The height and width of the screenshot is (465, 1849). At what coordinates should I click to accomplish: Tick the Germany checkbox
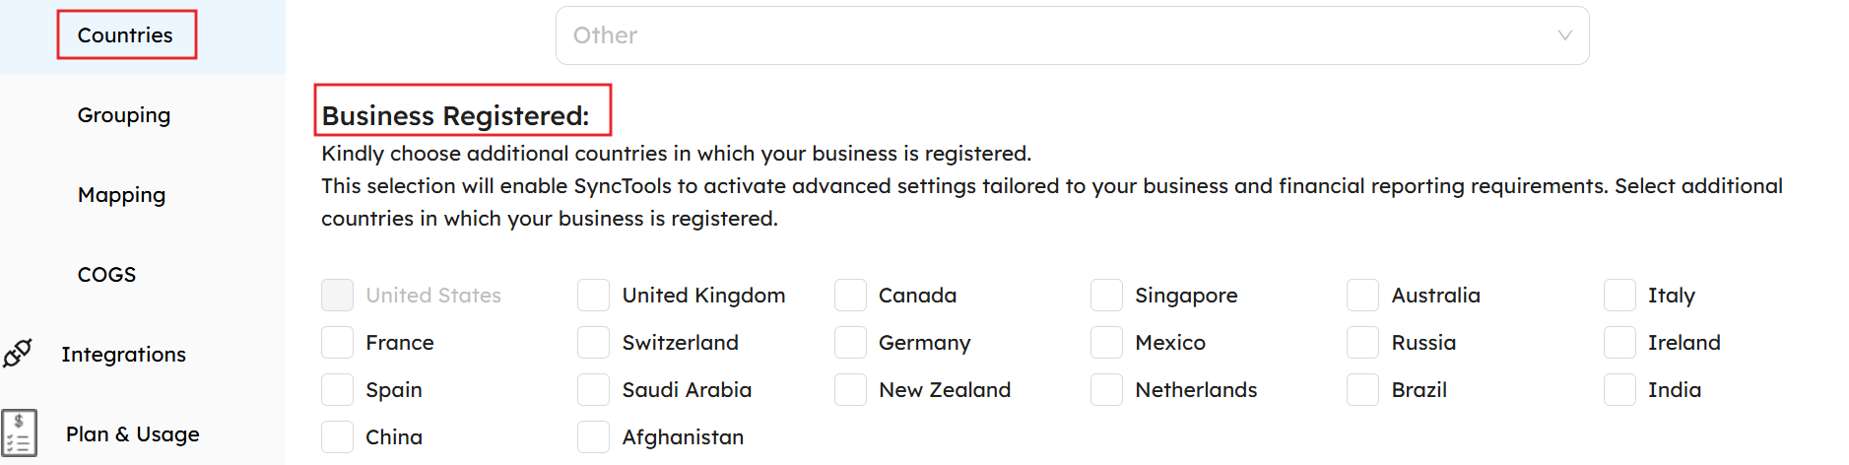point(850,342)
